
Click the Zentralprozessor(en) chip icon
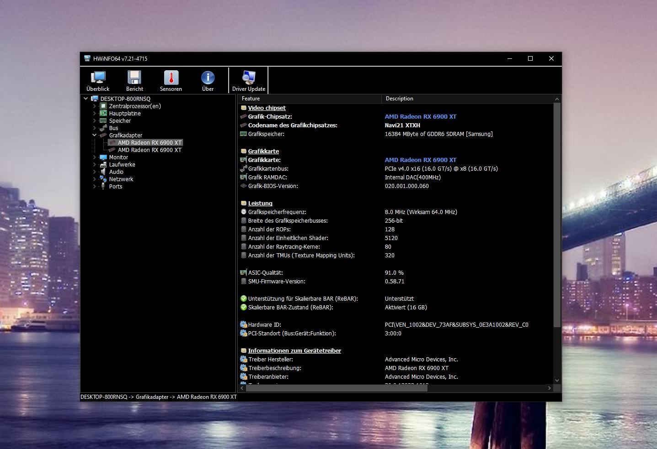(103, 106)
